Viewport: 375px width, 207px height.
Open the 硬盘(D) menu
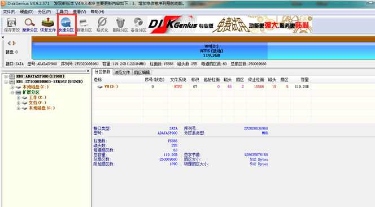[x=27, y=12]
